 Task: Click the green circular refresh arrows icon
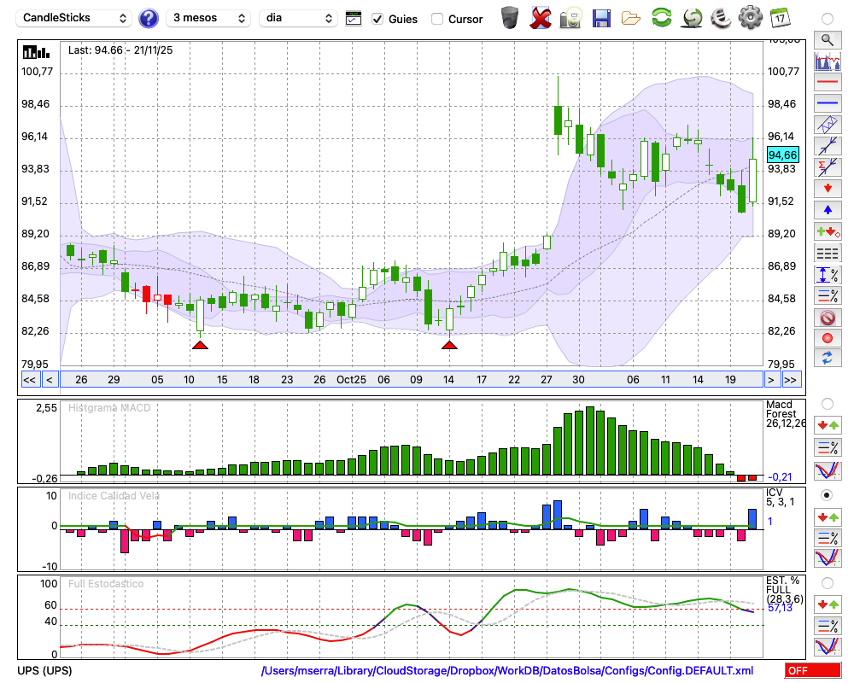point(661,18)
